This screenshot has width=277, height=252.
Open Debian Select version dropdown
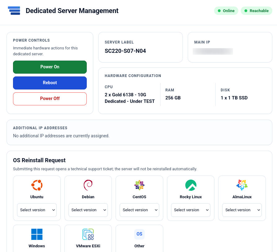(x=88, y=210)
